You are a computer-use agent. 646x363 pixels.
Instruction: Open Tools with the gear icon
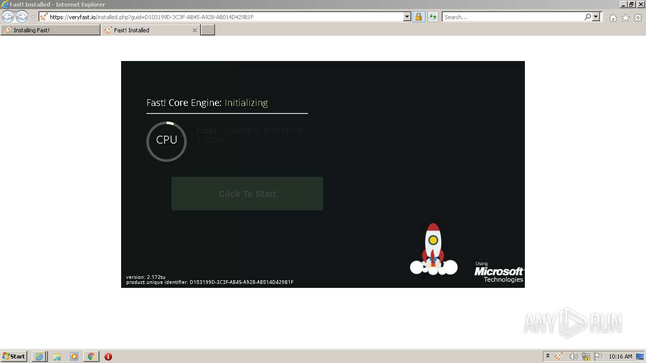[x=638, y=18]
